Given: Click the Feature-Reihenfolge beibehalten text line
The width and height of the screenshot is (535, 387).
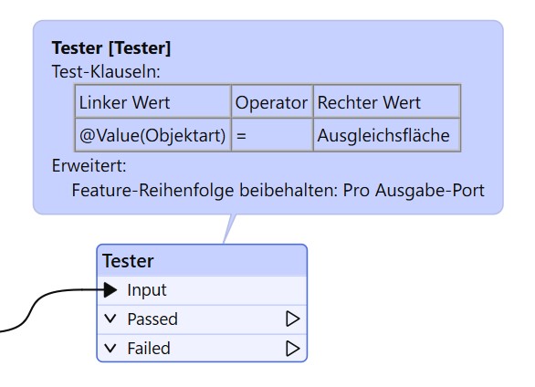Looking at the screenshot, I should [278, 190].
